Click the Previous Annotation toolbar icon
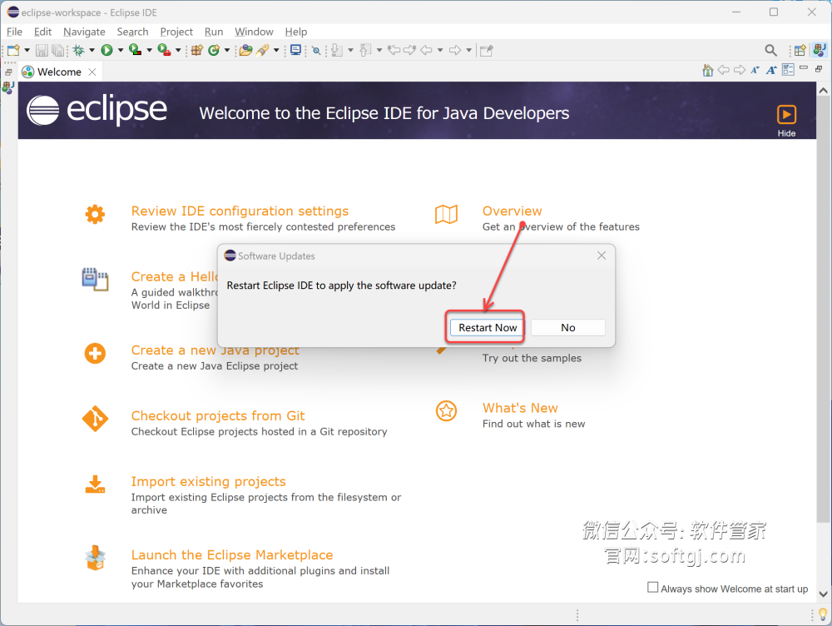The height and width of the screenshot is (626, 832). (365, 51)
